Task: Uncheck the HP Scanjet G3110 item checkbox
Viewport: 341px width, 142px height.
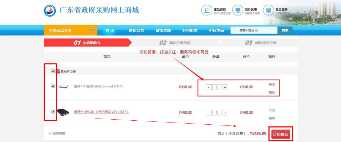Action: click(53, 86)
